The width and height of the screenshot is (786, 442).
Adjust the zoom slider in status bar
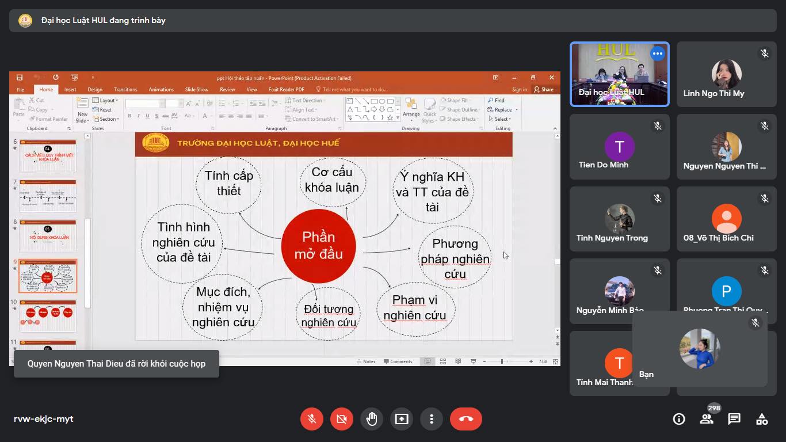(502, 361)
